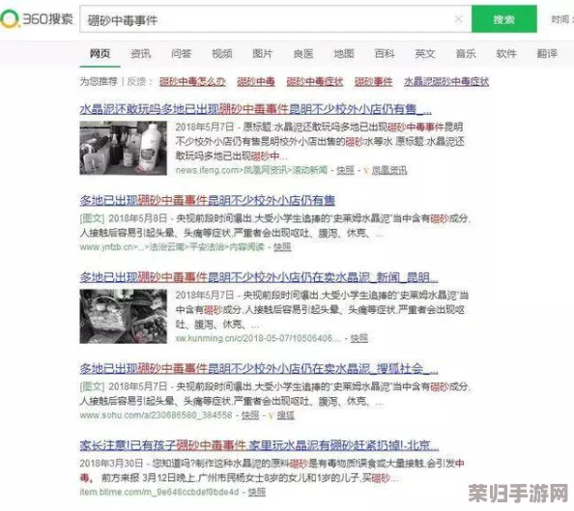Viewport: 574px width, 511px height.
Task: Select the 网页 tab
Action: 100,54
